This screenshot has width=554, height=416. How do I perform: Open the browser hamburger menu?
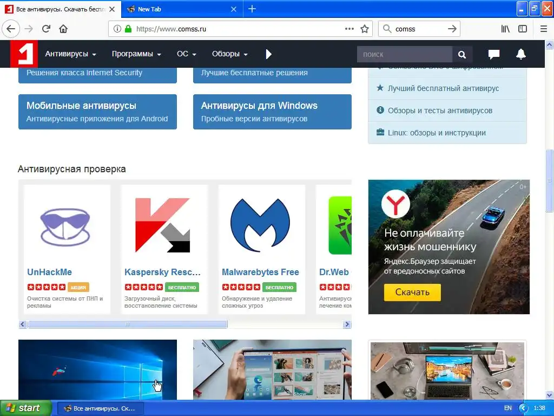pyautogui.click(x=544, y=29)
